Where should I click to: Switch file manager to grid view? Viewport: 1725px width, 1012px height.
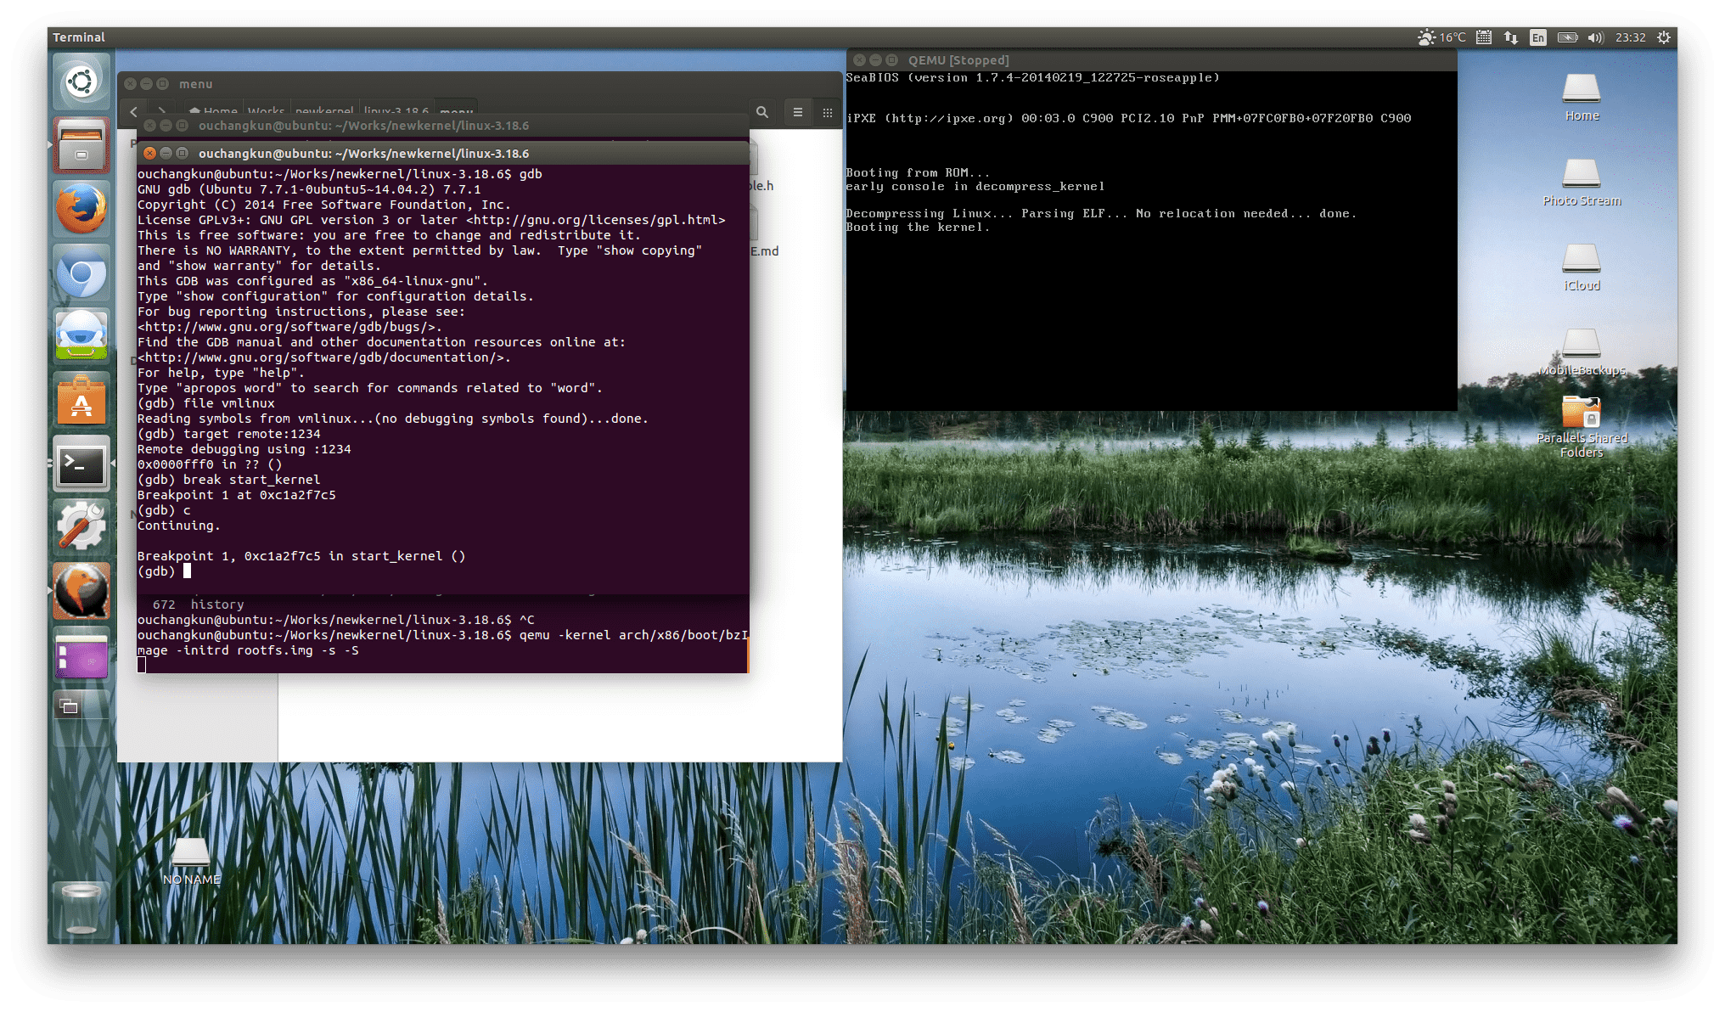(827, 112)
